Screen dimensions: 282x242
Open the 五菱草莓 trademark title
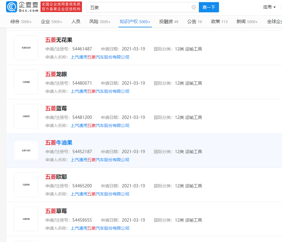tap(56, 211)
